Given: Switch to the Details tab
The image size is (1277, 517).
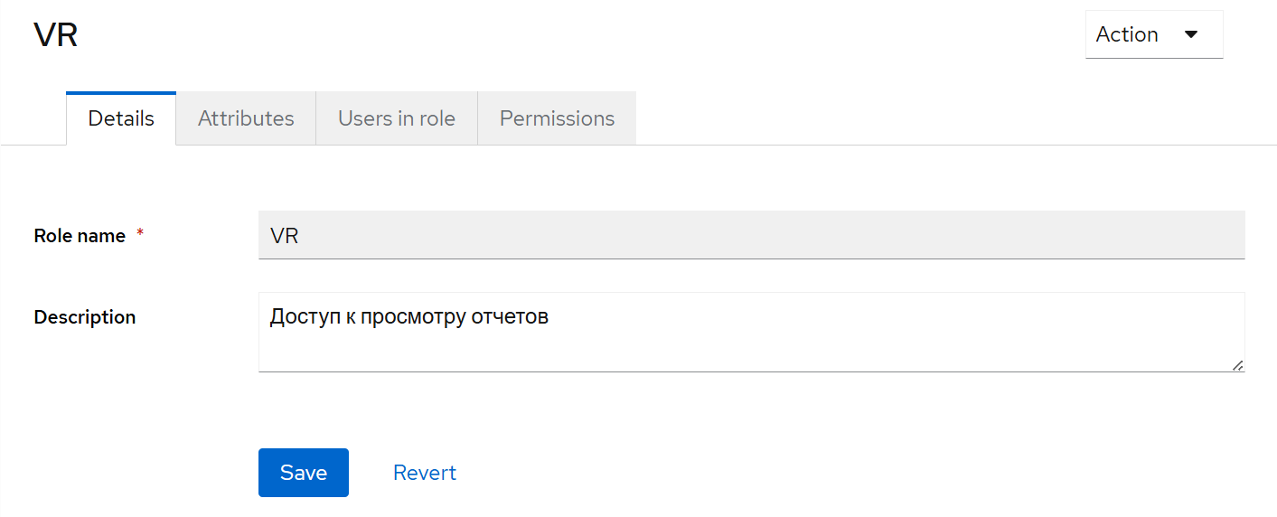Looking at the screenshot, I should pos(121,118).
